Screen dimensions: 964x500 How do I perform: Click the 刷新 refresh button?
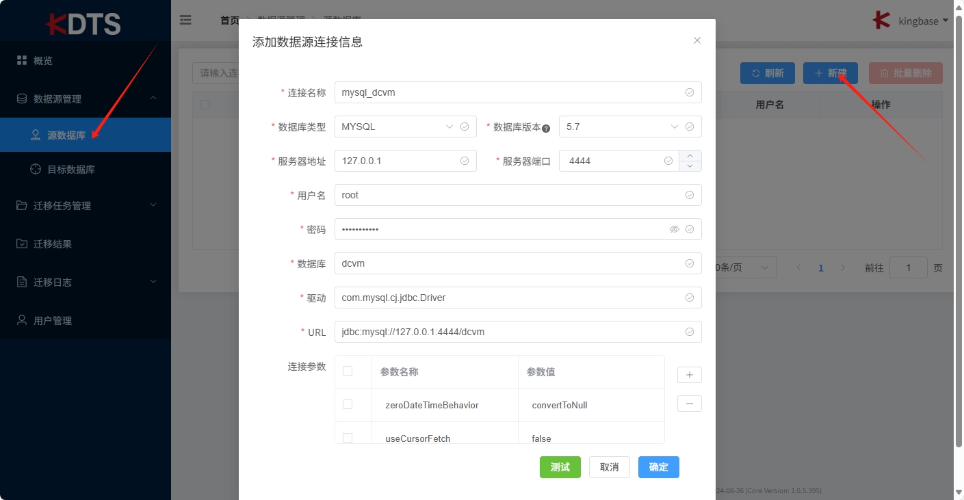768,73
